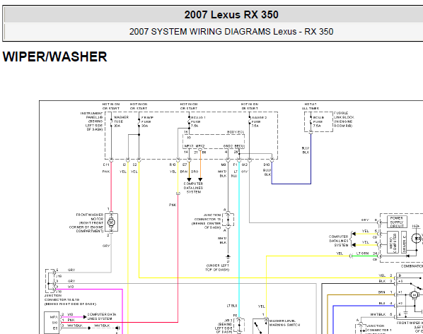Click junction connector 18 & 19 box
Image resolution: width=423 pixels, height=334 pixels.
tap(51, 281)
